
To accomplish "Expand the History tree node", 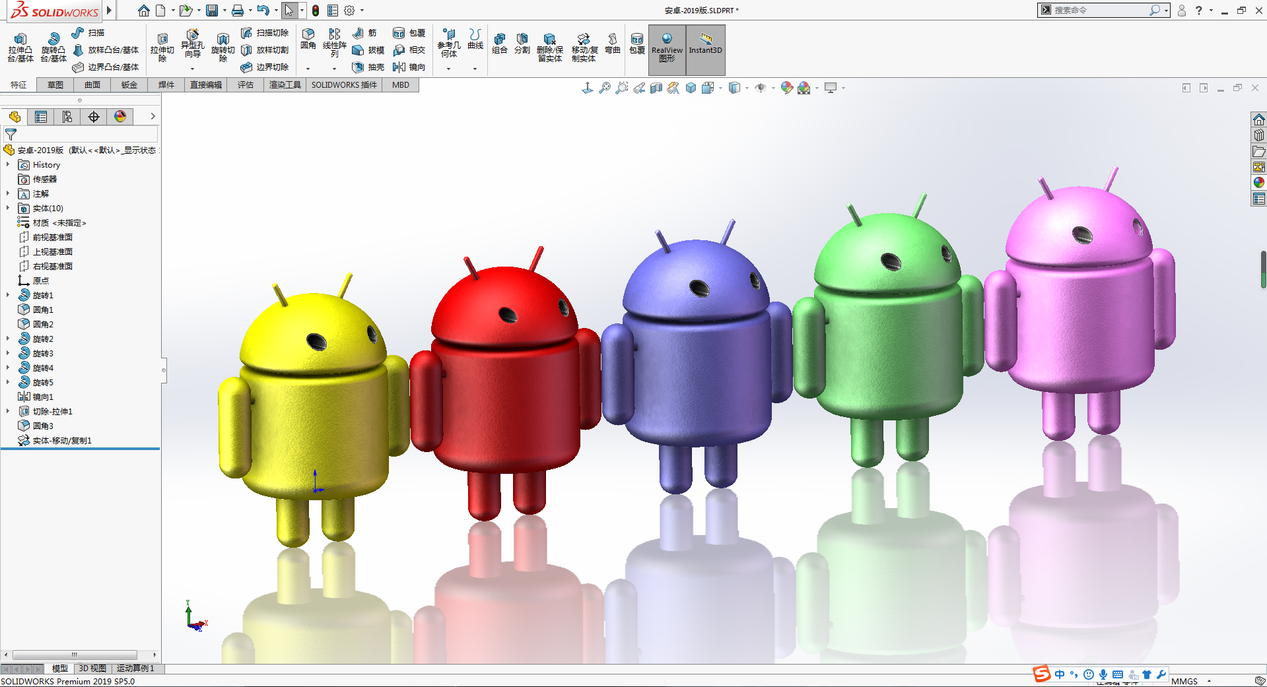I will point(8,165).
